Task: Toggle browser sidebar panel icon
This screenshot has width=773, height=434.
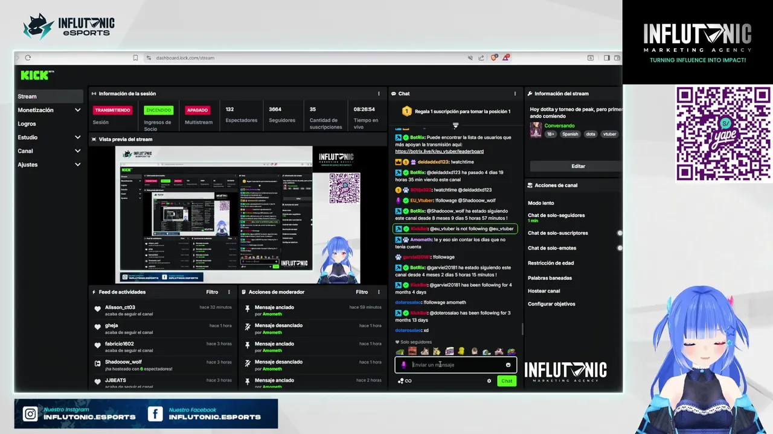Action: pyautogui.click(x=606, y=58)
